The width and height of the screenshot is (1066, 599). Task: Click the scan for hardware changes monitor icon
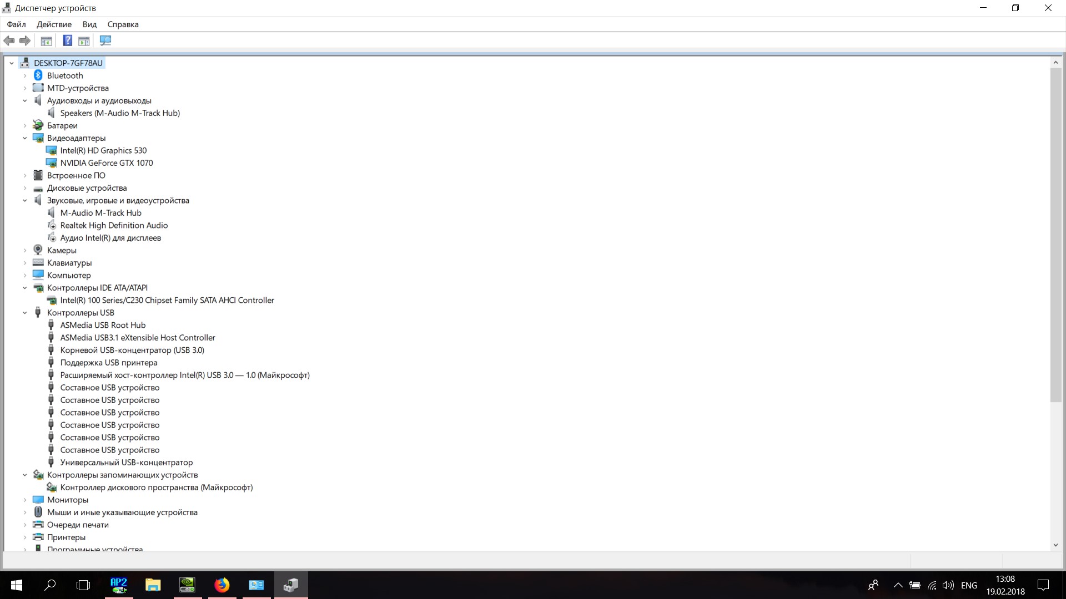coord(105,40)
